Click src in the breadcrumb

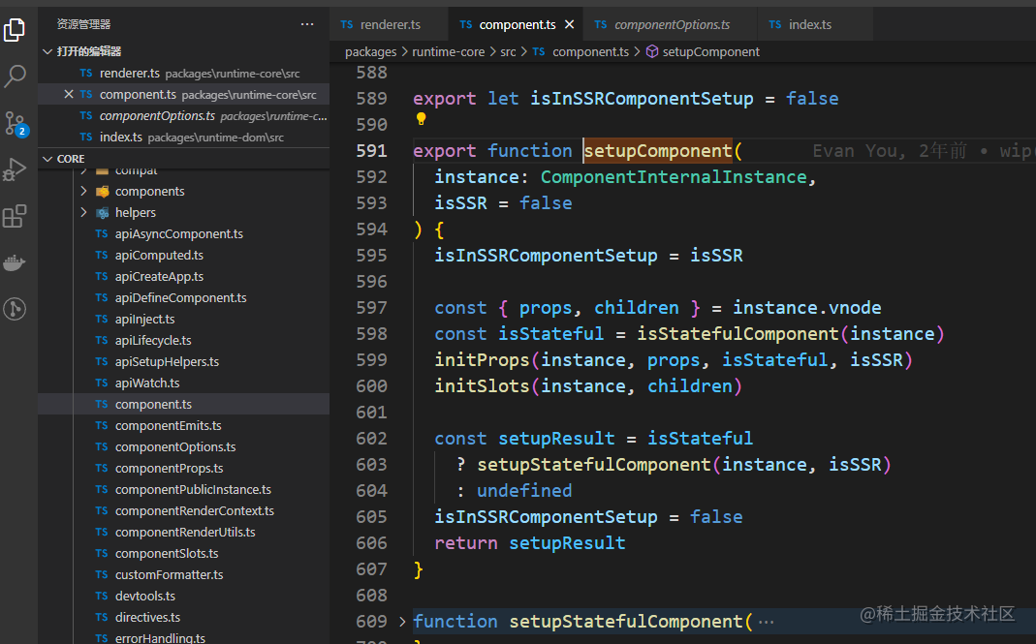tap(508, 51)
